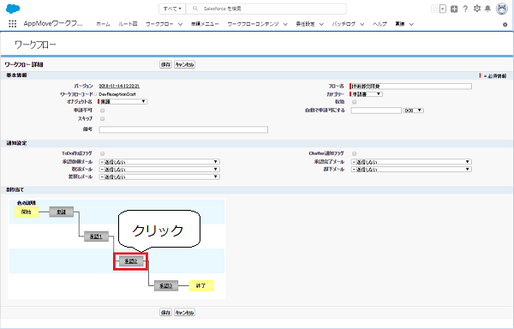Open the user profile avatar
514x329 pixels.
[502, 9]
